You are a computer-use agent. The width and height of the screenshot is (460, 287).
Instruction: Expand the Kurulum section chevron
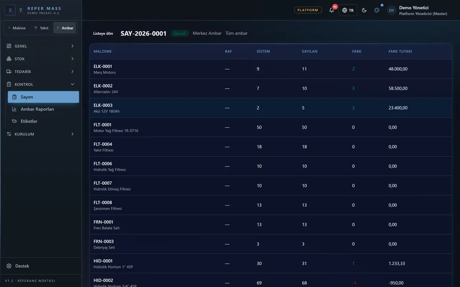[73, 134]
